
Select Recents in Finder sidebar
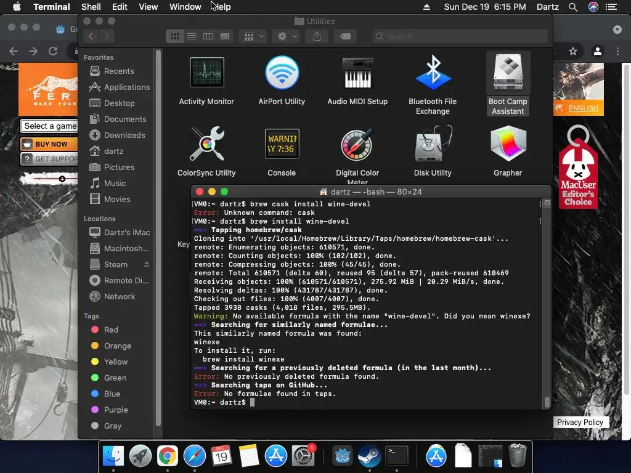click(119, 71)
